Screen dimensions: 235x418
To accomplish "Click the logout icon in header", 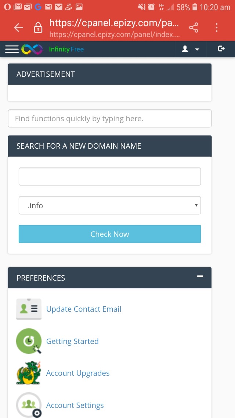I will (x=221, y=49).
